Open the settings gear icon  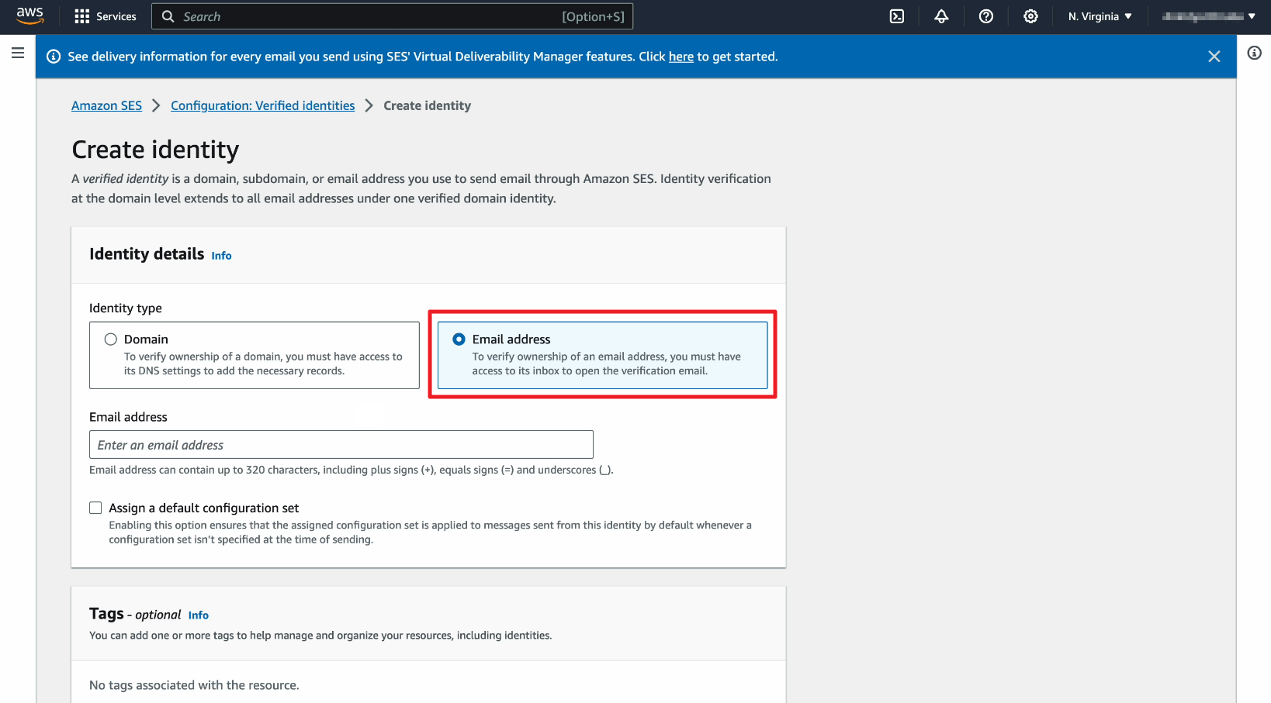click(x=1030, y=16)
